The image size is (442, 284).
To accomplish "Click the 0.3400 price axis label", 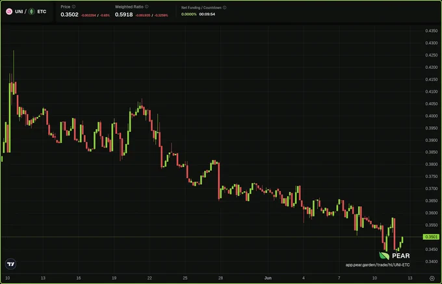I will [x=432, y=261].
